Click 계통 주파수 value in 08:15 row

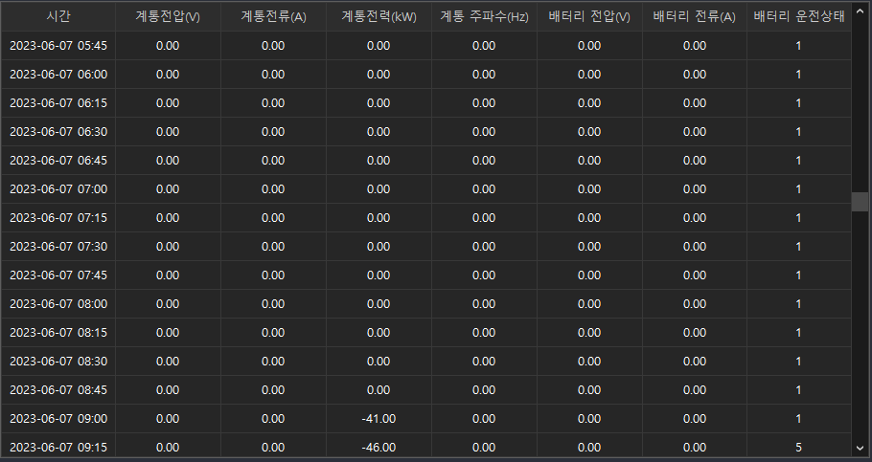click(484, 333)
